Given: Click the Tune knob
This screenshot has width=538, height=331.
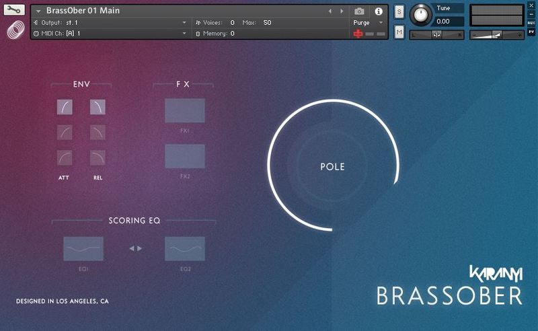Looking at the screenshot, I should pos(421,15).
